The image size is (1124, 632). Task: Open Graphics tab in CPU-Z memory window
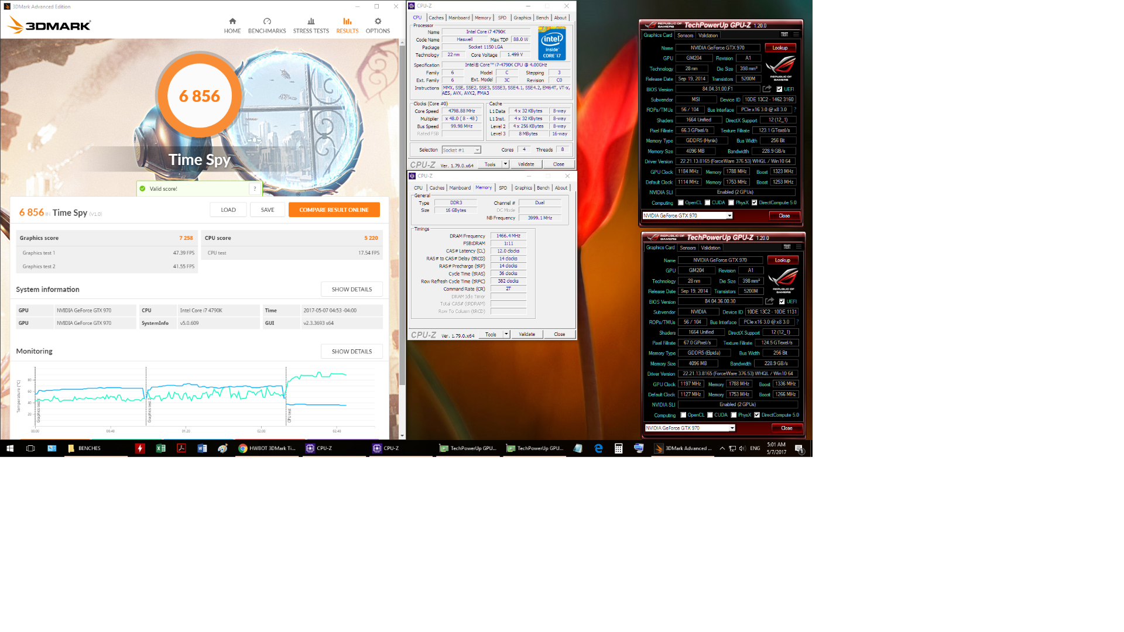tap(523, 188)
